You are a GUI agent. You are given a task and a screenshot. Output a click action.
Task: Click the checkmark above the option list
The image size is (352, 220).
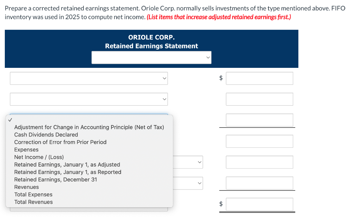10,120
